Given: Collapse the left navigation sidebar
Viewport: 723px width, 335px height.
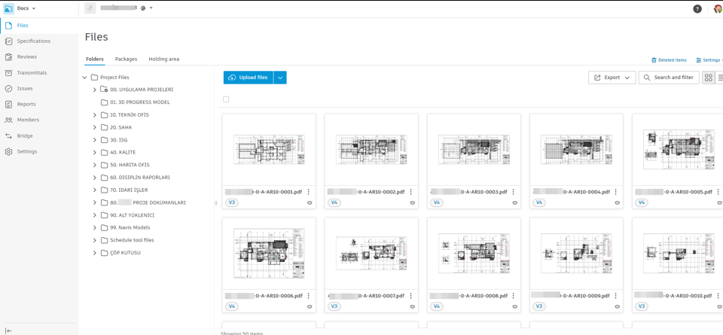Looking at the screenshot, I should [x=8, y=330].
